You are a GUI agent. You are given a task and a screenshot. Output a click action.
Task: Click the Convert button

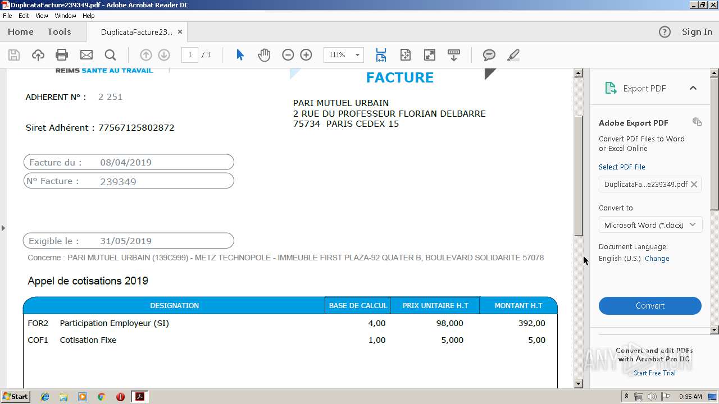pos(650,306)
